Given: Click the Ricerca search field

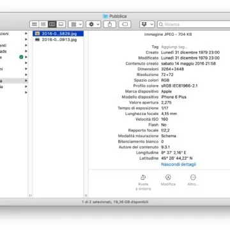Looking at the screenshot, I should point(194,24).
